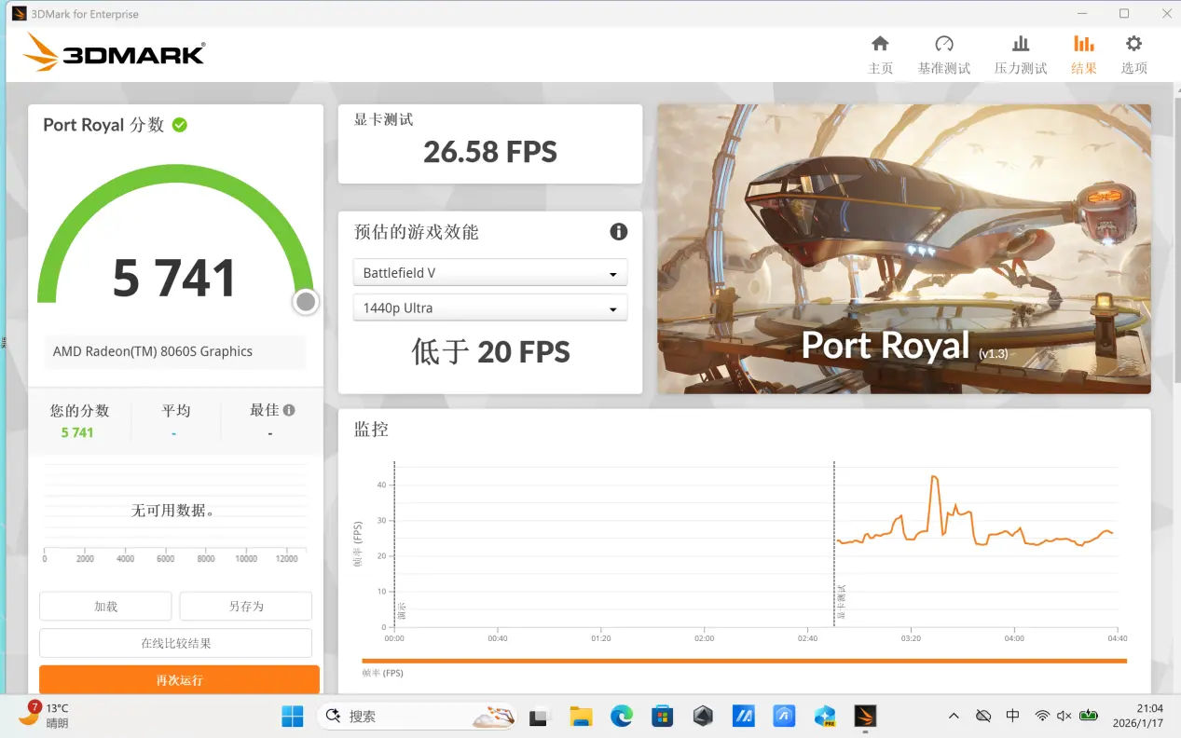This screenshot has width=1181, height=738.
Task: Click the blue slanted-M app taskbar icon
Action: (x=744, y=717)
